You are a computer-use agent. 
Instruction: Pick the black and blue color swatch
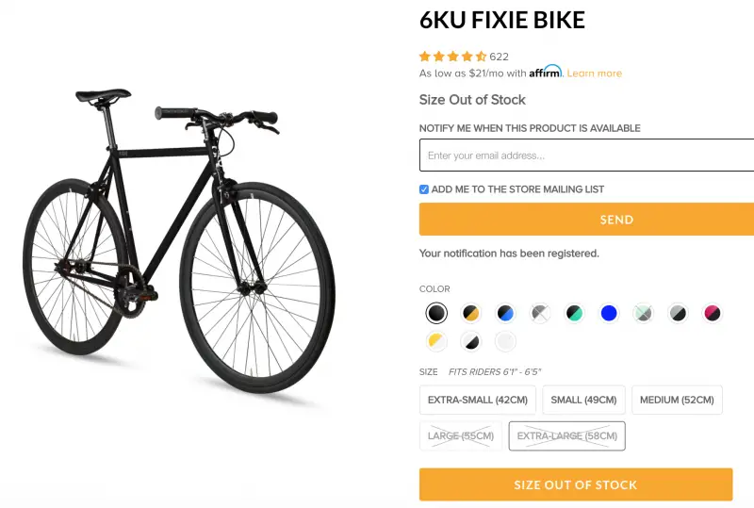coord(505,313)
